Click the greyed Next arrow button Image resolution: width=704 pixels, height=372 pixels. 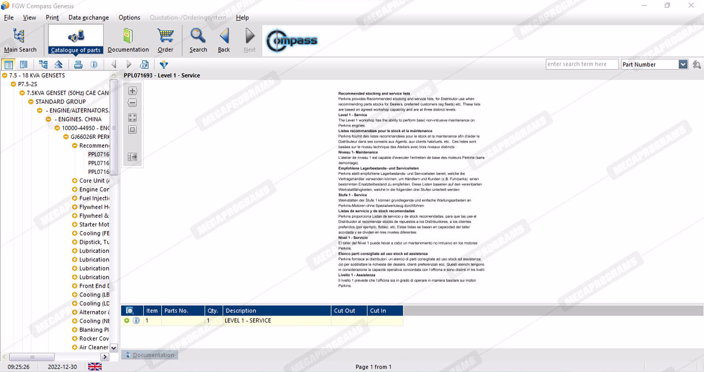249,41
